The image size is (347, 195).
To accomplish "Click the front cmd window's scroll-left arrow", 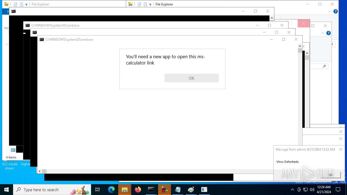I will pos(40,171).
